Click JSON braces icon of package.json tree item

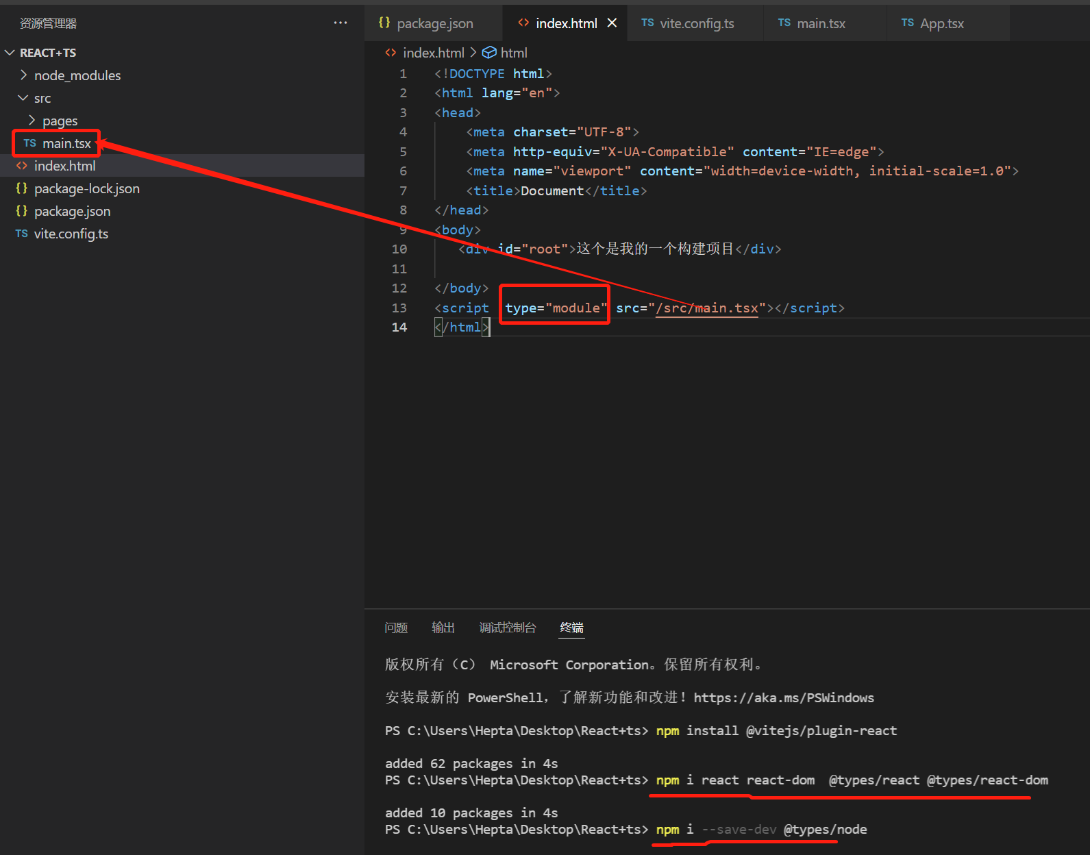point(21,210)
